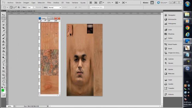Choose Subtract from Selection mode

point(16,7)
